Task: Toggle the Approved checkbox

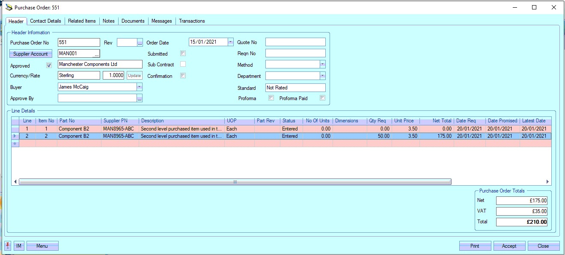Action: tap(49, 65)
